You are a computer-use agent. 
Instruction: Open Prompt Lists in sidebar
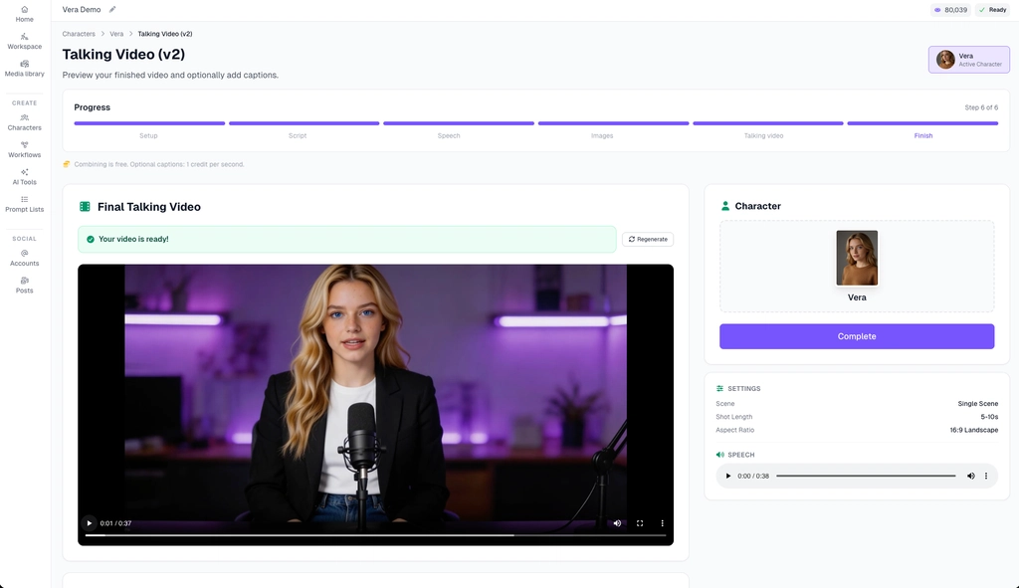pyautogui.click(x=24, y=204)
